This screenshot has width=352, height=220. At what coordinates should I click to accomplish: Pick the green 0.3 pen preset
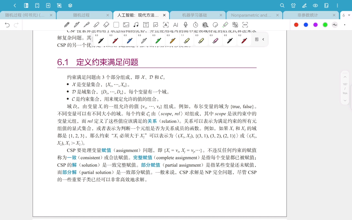point(158,40)
